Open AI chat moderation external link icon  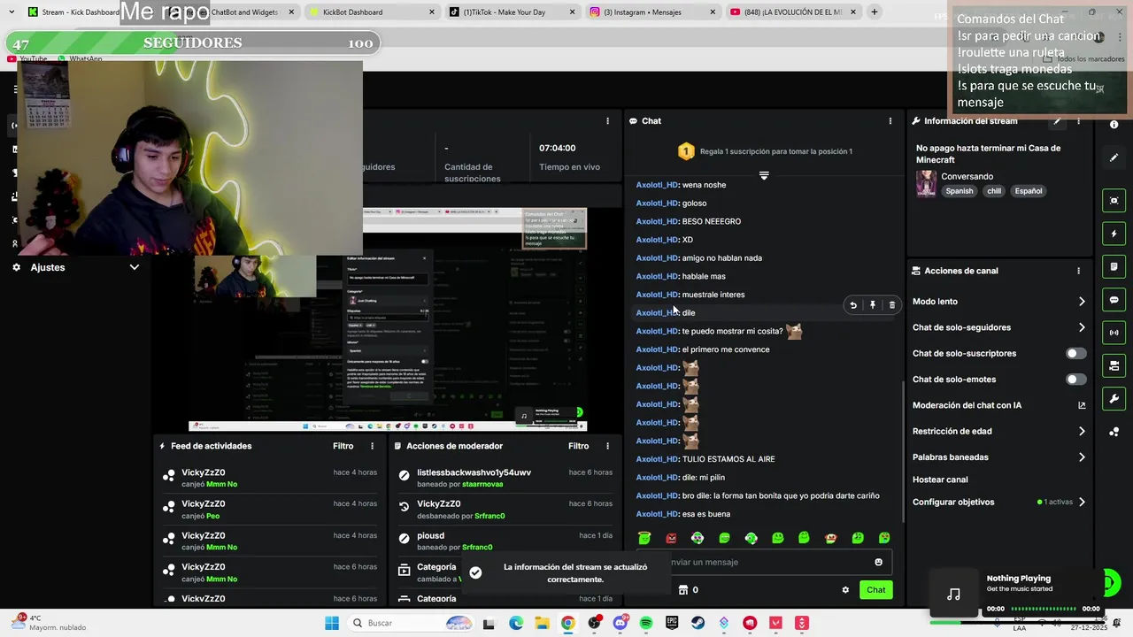pos(1082,405)
